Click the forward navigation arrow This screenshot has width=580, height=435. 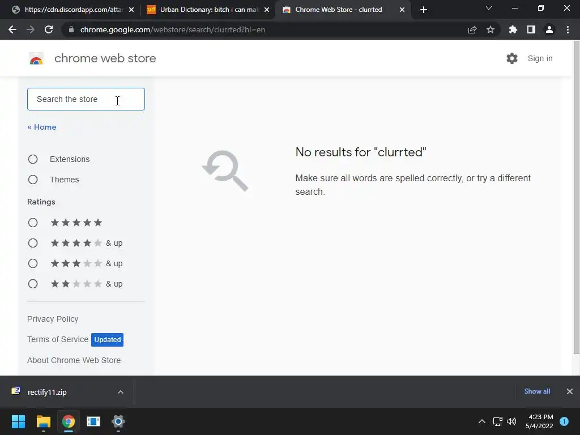(x=31, y=29)
